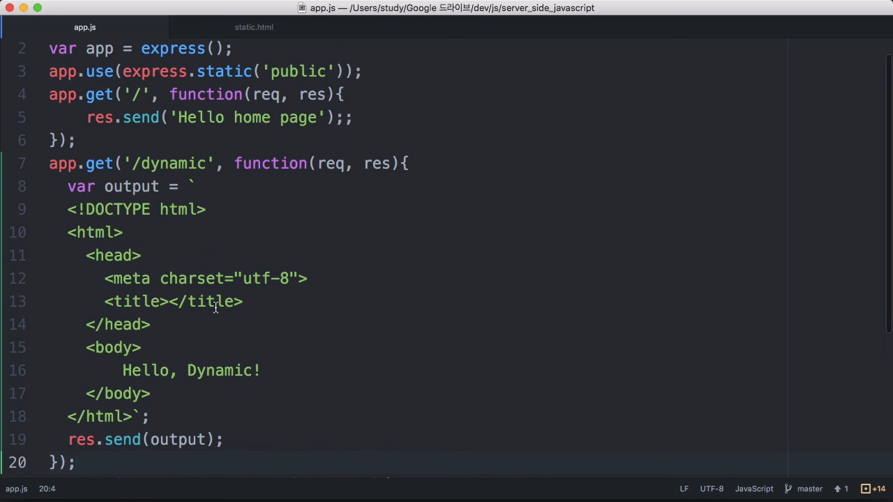The width and height of the screenshot is (893, 502).
Task: Click the '<body>' opening tag on line 15
Action: pyautogui.click(x=113, y=348)
